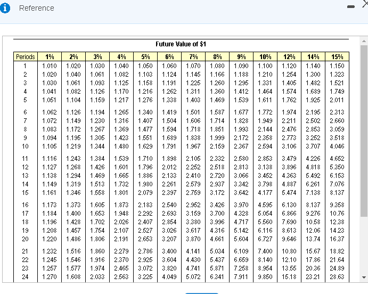Click value 1.270 in period 24 row
This screenshot has height=294, width=368.
[50, 277]
